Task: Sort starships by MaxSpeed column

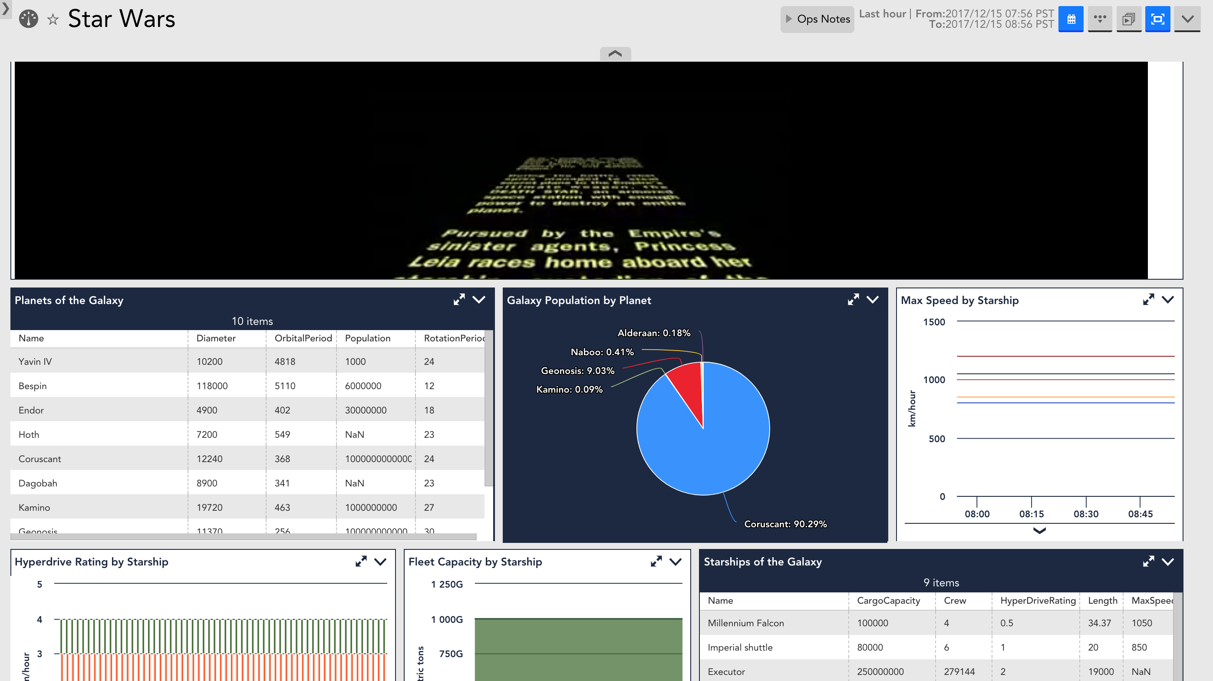Action: pyautogui.click(x=1148, y=601)
